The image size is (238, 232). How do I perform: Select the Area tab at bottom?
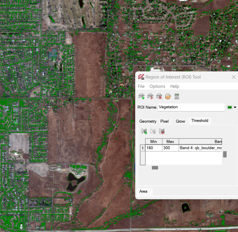pyautogui.click(x=143, y=191)
